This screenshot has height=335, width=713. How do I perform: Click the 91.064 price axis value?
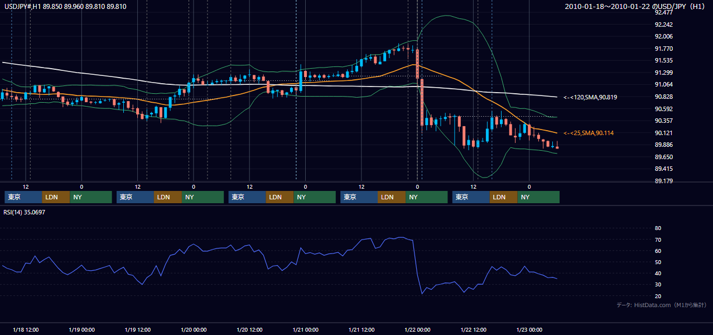664,84
